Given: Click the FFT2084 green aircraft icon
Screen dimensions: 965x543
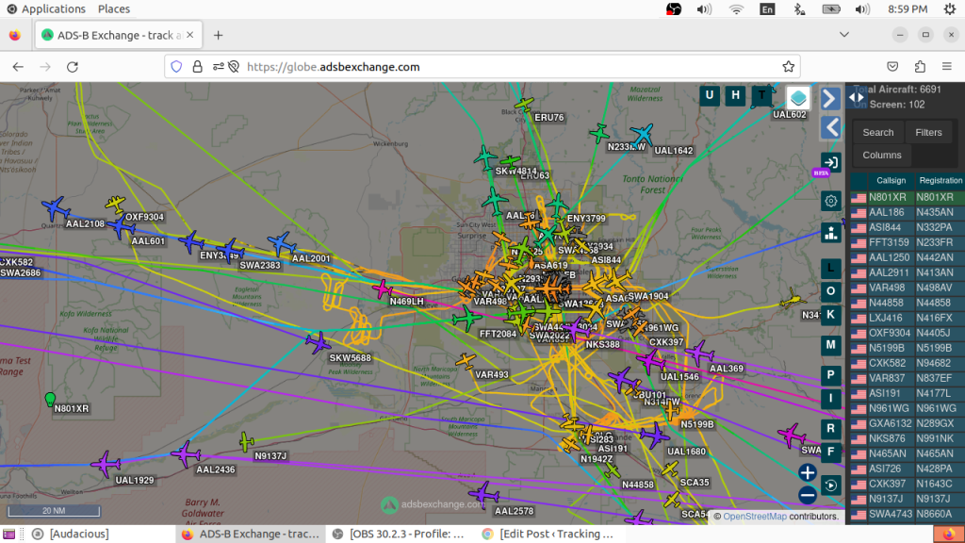Looking at the screenshot, I should click(x=466, y=319).
